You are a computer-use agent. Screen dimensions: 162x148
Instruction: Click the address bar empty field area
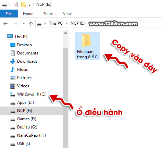pyautogui.click(x=150, y=24)
